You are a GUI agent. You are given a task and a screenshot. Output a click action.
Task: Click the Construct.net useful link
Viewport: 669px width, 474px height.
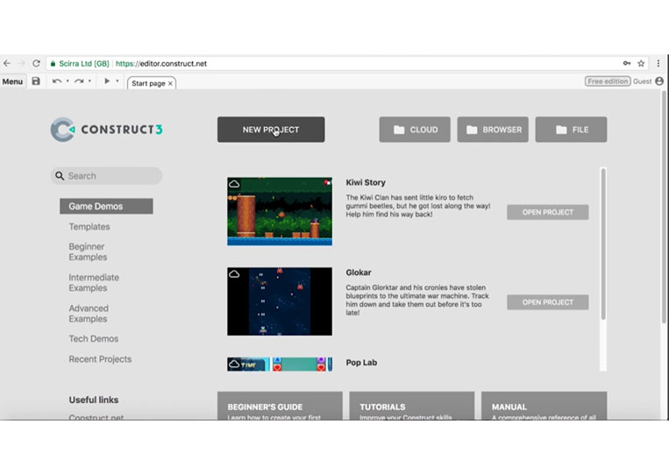pyautogui.click(x=96, y=417)
